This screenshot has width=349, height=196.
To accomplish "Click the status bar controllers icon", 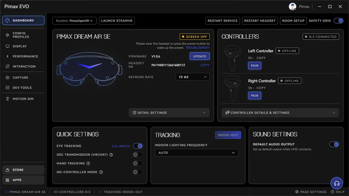I will tap(56, 192).
